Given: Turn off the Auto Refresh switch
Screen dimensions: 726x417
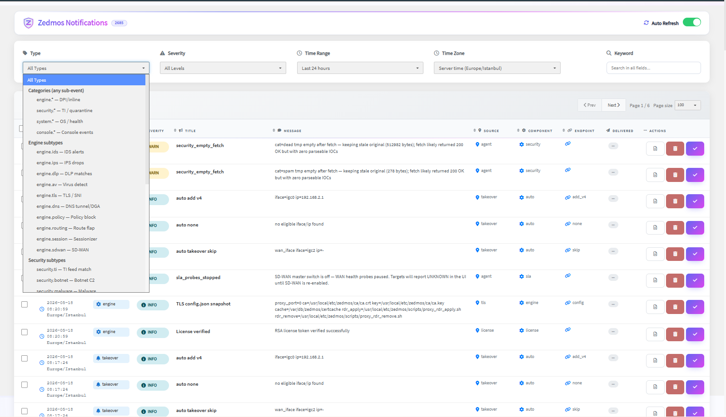Looking at the screenshot, I should coord(692,22).
